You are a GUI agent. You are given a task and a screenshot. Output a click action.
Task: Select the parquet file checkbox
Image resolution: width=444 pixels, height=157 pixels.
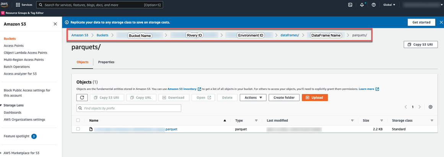tap(78, 129)
